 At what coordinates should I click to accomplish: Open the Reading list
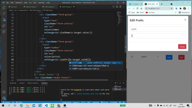(184, 13)
